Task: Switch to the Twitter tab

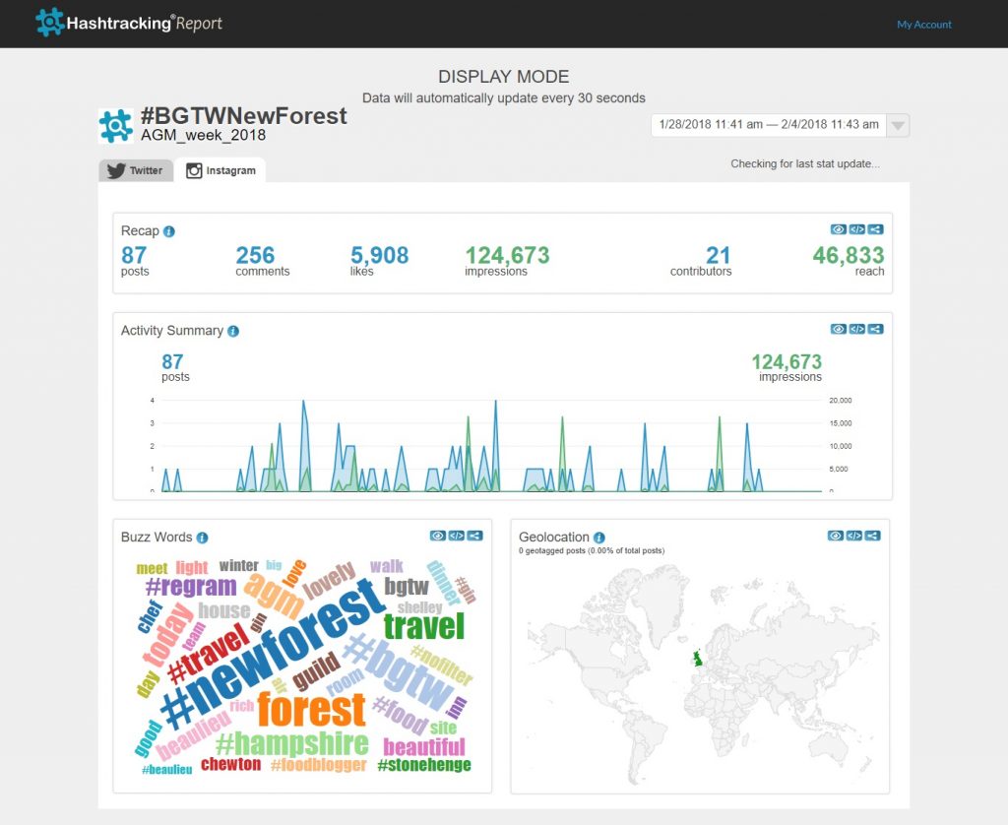Action: tap(136, 170)
